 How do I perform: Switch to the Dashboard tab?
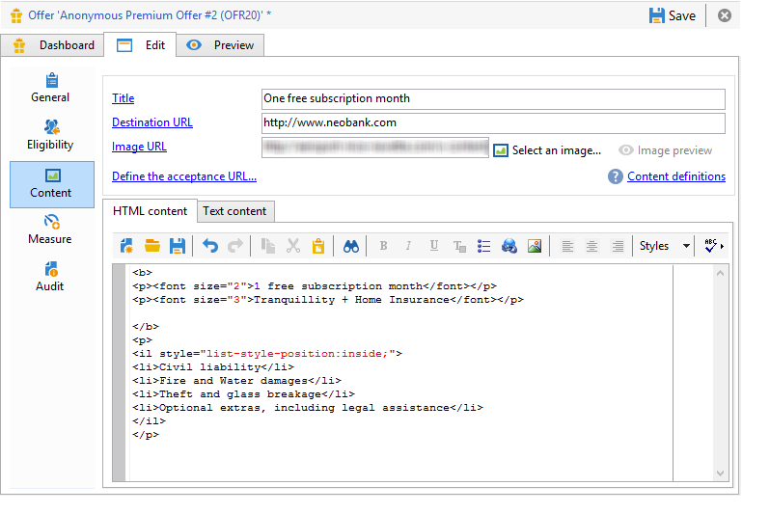pos(53,45)
